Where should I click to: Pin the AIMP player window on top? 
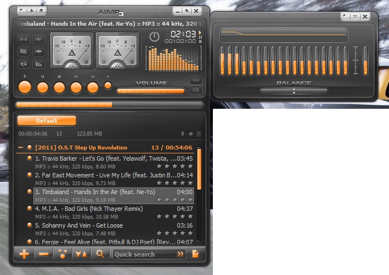(187, 11)
